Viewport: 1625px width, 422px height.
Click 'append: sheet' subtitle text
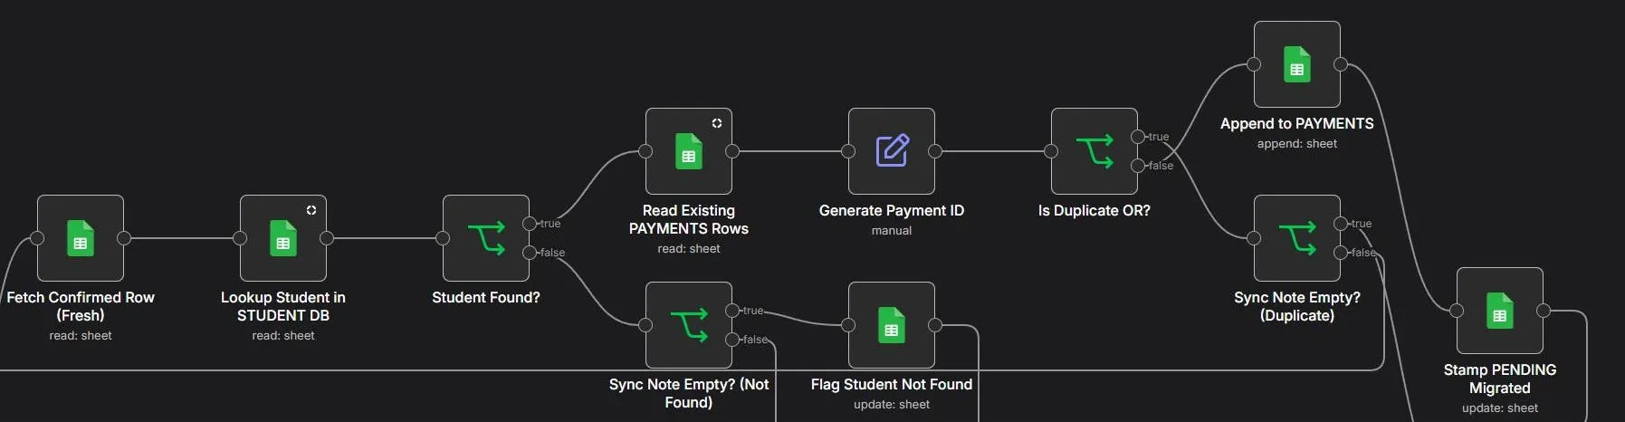click(x=1297, y=143)
